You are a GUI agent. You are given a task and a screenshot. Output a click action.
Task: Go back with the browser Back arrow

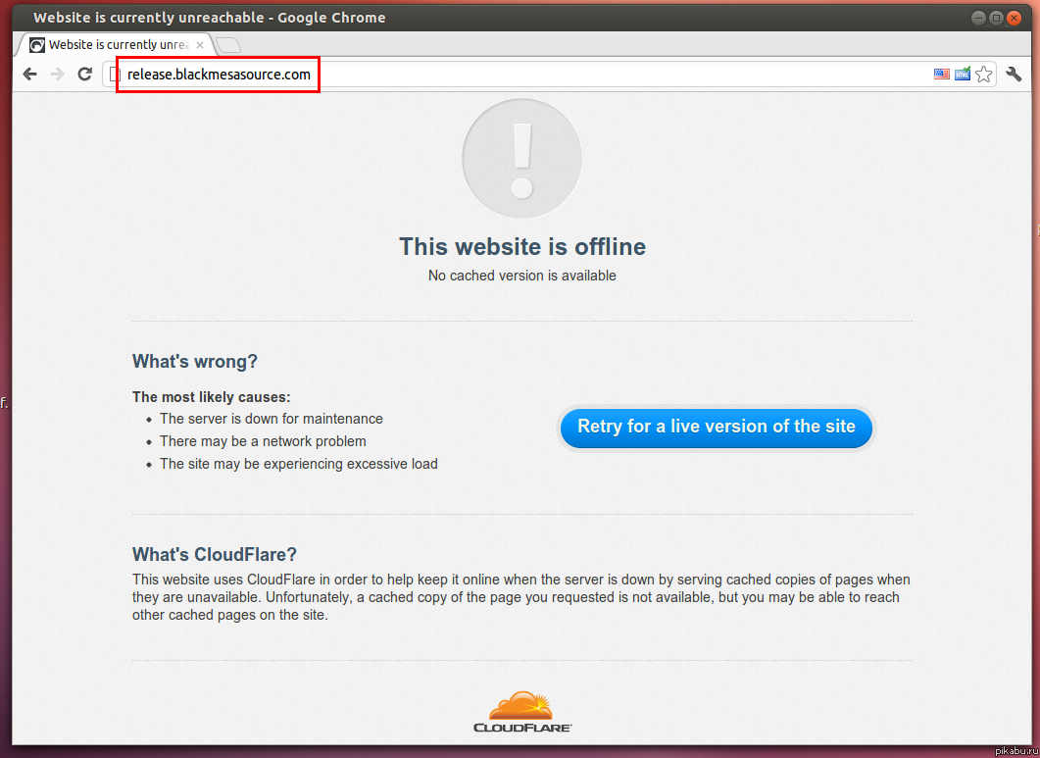tap(29, 74)
